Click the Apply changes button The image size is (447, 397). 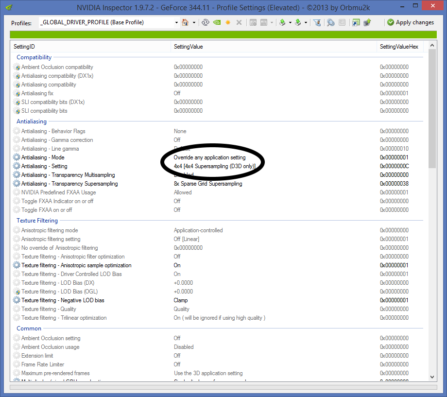[411, 22]
